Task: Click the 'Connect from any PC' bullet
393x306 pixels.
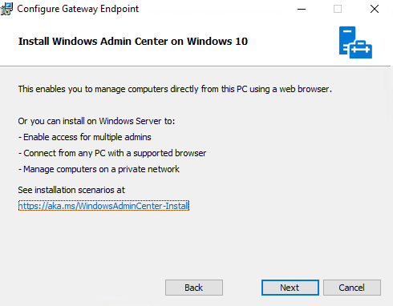Action: coord(112,153)
